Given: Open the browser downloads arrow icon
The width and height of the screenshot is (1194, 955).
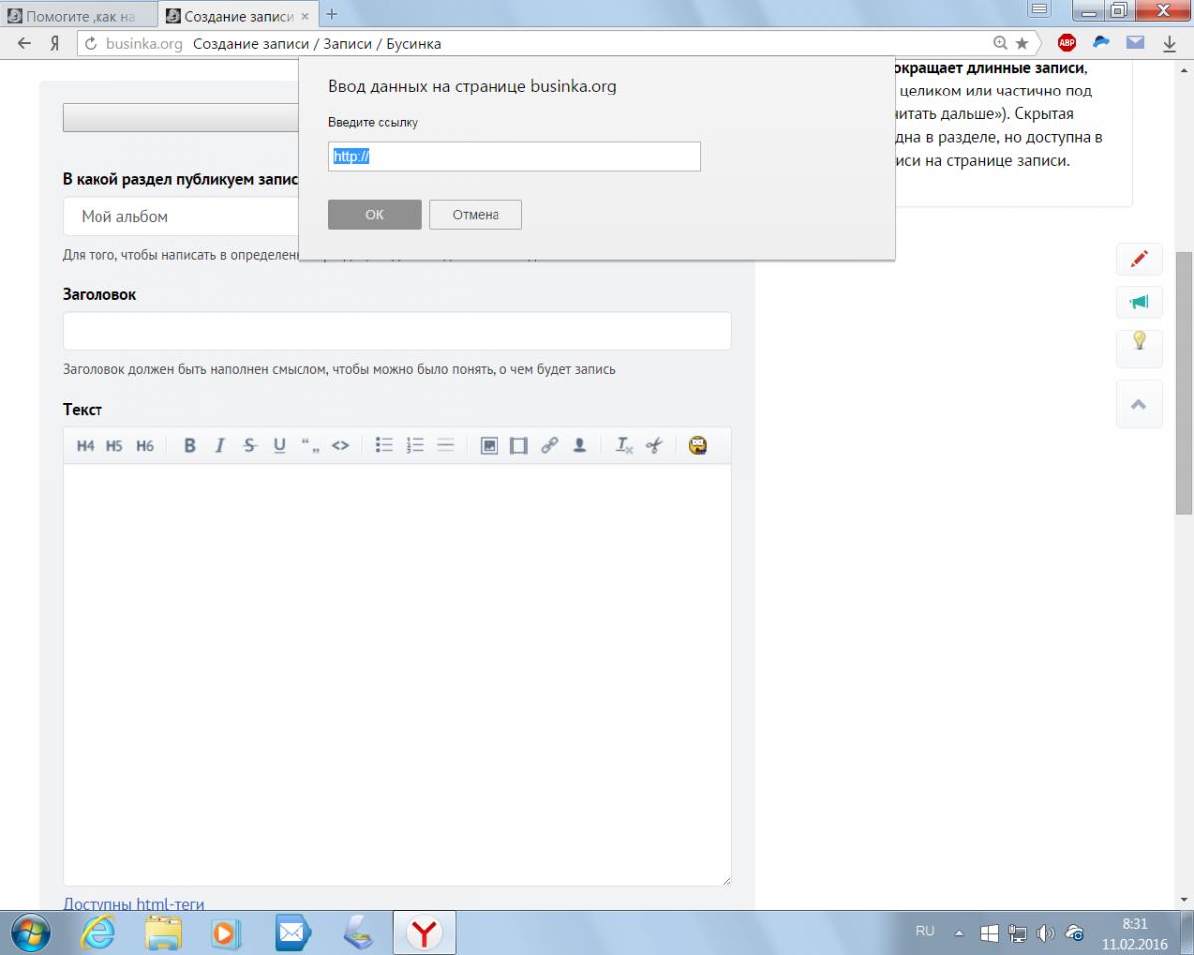Looking at the screenshot, I should tap(1170, 43).
